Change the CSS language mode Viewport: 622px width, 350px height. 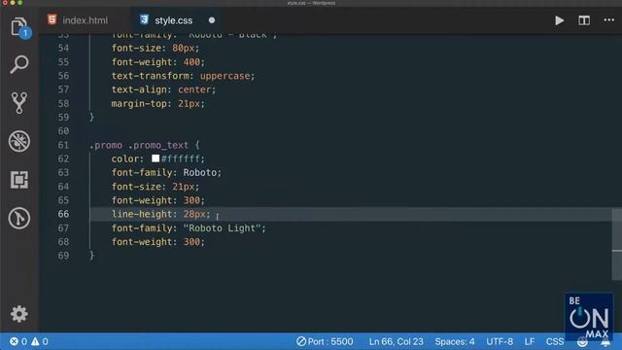click(555, 341)
